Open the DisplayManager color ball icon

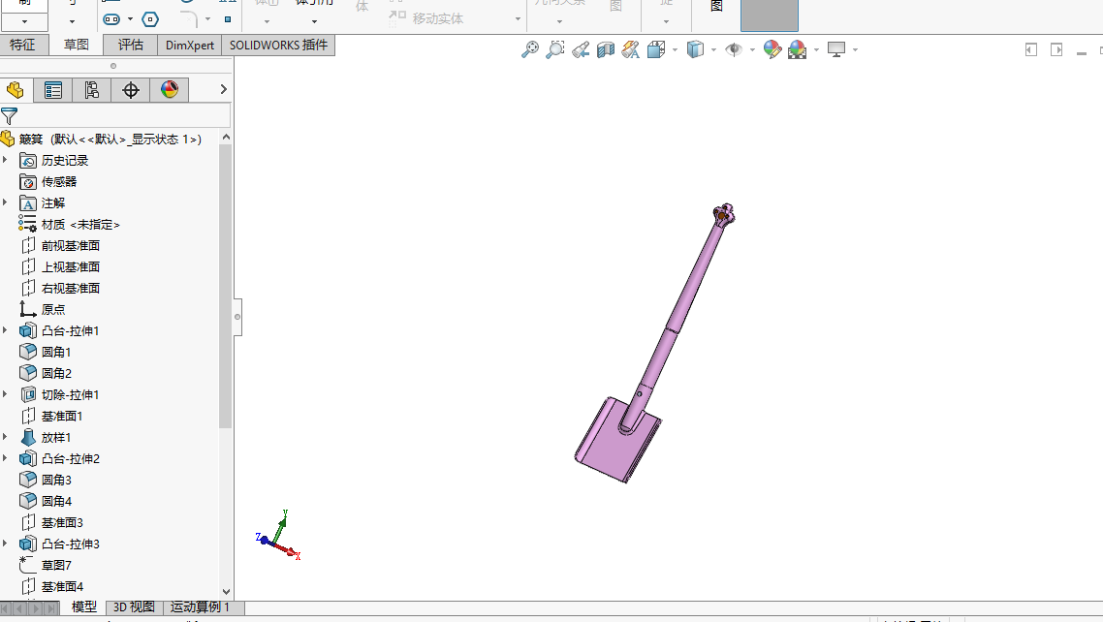pyautogui.click(x=169, y=90)
